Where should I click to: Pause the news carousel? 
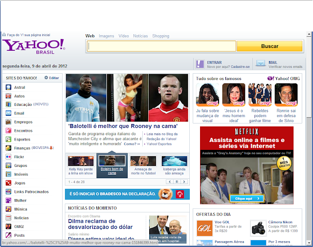point(177,182)
